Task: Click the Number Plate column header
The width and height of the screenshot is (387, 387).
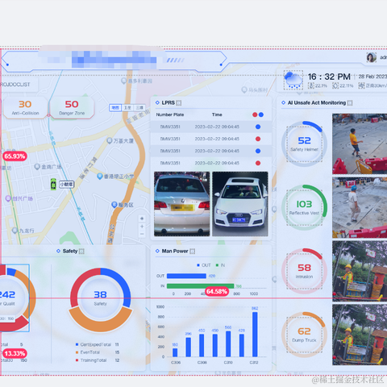Action: [x=170, y=114]
